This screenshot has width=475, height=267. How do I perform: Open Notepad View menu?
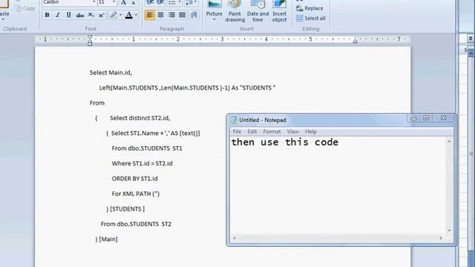click(x=292, y=132)
